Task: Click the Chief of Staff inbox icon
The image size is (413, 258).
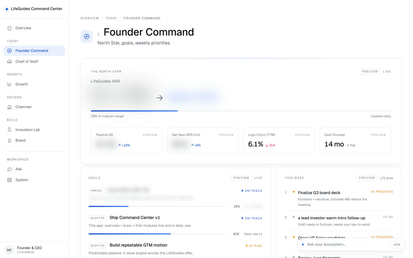Action: click(x=10, y=62)
